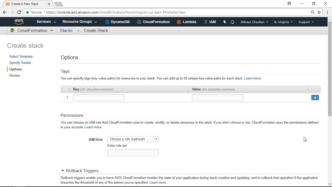Open Learn more link for Rollback Triggers
This screenshot has width=332, height=187.
pos(158,182)
